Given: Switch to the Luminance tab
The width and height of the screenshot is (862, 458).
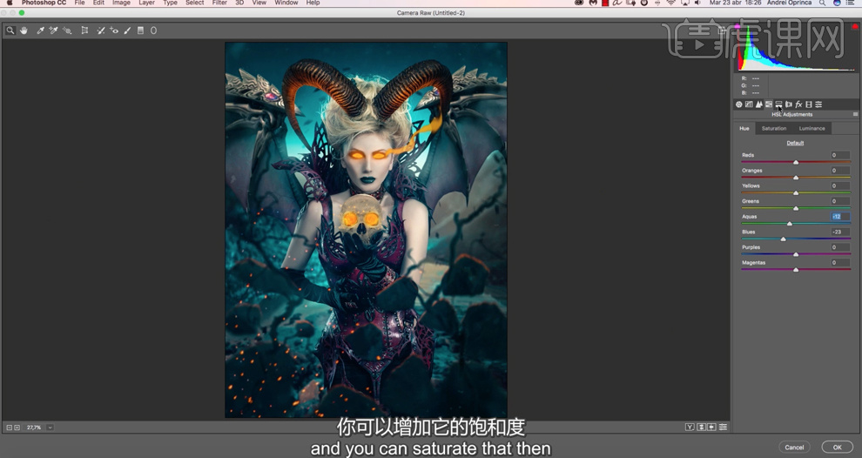Looking at the screenshot, I should (812, 128).
